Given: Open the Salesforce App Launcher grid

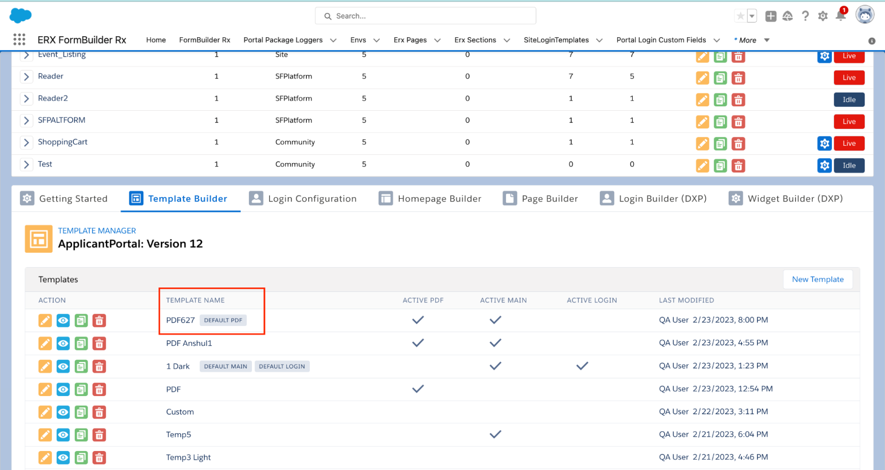Looking at the screenshot, I should point(19,40).
